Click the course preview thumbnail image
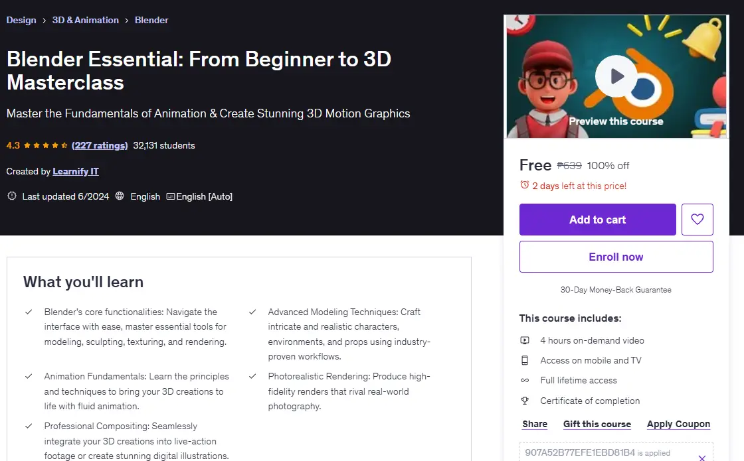Image resolution: width=744 pixels, height=461 pixels. [616, 76]
